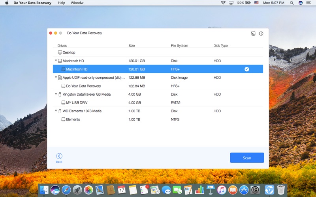The image size is (316, 197).
Task: Click the 122.88 MB size value
Action: [x=137, y=78]
